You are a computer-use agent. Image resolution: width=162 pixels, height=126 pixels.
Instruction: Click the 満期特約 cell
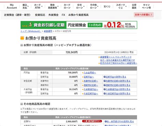pyautogui.click(x=44, y=85)
